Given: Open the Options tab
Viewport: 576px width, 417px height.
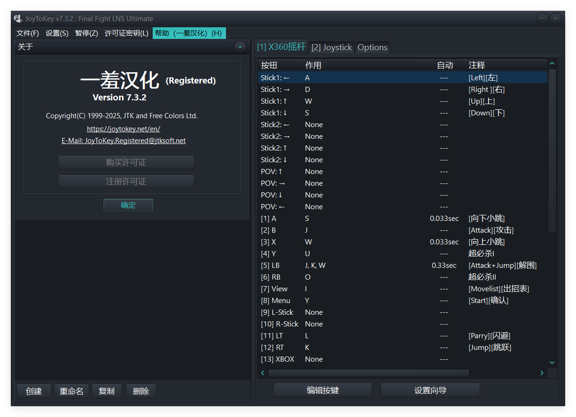Looking at the screenshot, I should [x=372, y=47].
